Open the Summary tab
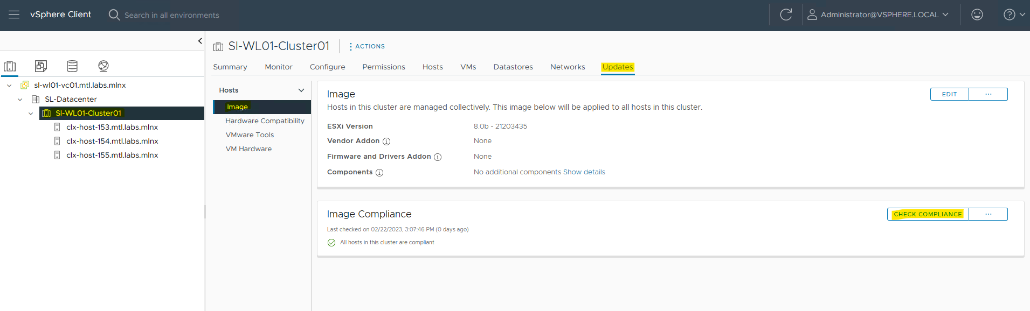Screen dimensions: 1030x311 pos(230,67)
